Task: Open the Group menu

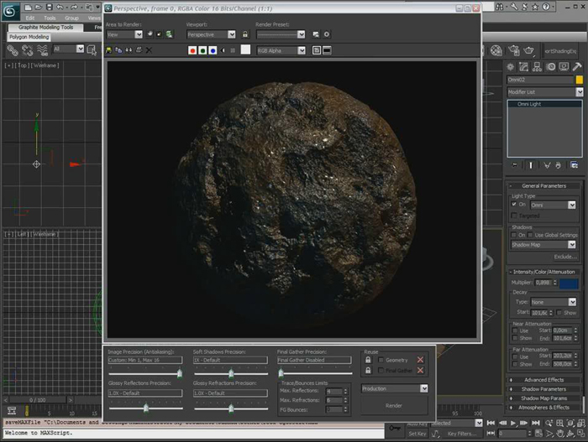Action: [71, 18]
